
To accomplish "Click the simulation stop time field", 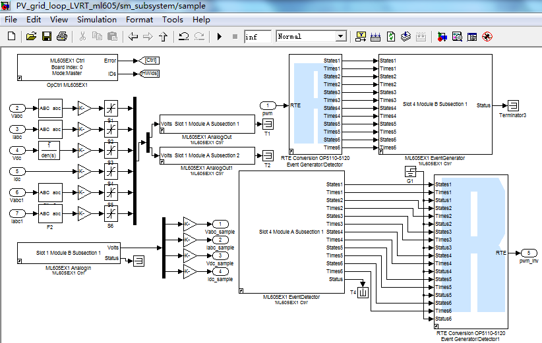I will point(257,37).
